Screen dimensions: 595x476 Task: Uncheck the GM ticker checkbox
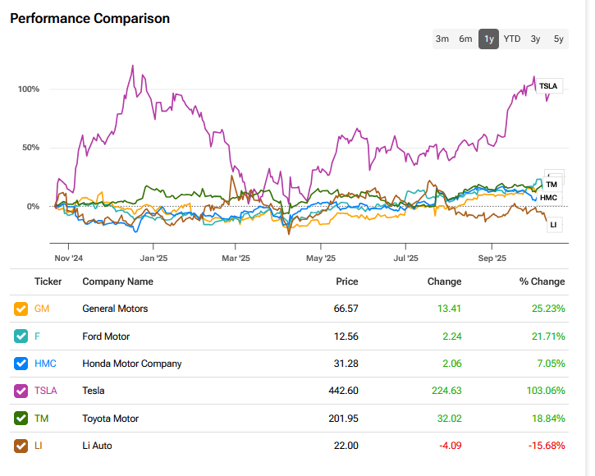[21, 309]
